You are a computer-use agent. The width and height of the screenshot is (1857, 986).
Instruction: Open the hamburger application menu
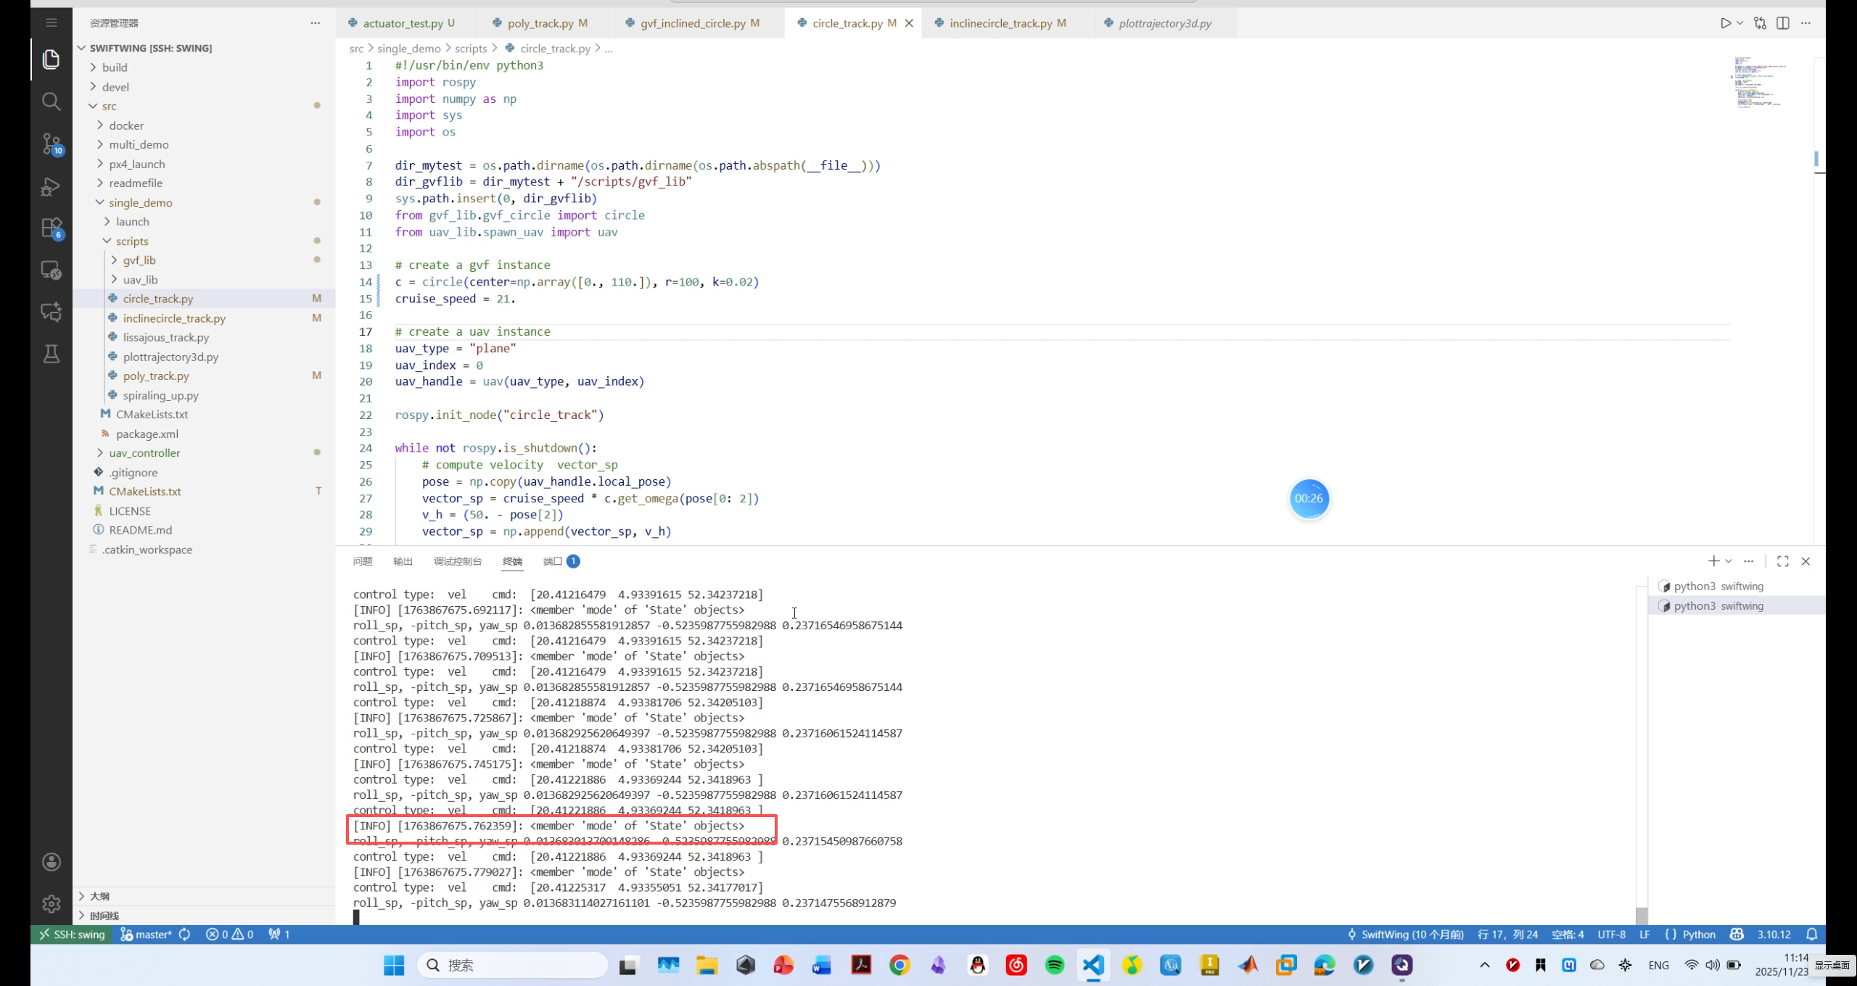pos(51,22)
